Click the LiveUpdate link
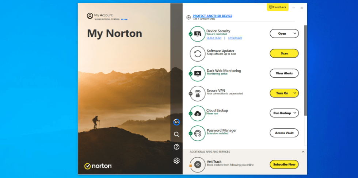This screenshot has height=178, width=358. pos(235,38)
